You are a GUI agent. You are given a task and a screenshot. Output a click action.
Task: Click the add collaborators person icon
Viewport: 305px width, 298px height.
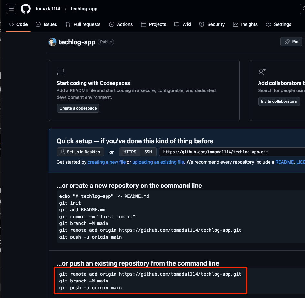tap(262, 72)
